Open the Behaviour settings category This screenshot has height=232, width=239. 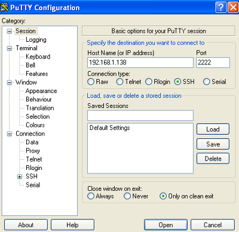tap(39, 100)
